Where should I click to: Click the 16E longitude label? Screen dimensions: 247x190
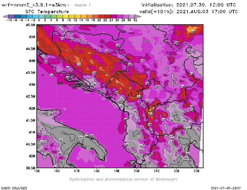coord(57,171)
